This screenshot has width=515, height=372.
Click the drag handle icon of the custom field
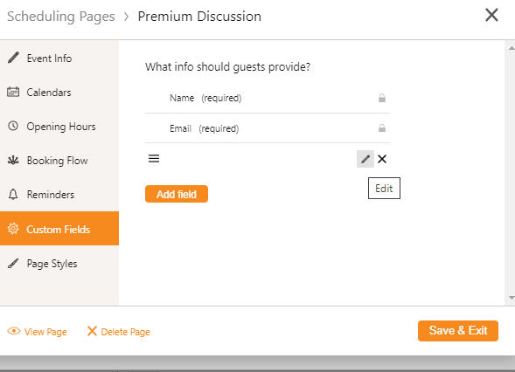pos(154,159)
